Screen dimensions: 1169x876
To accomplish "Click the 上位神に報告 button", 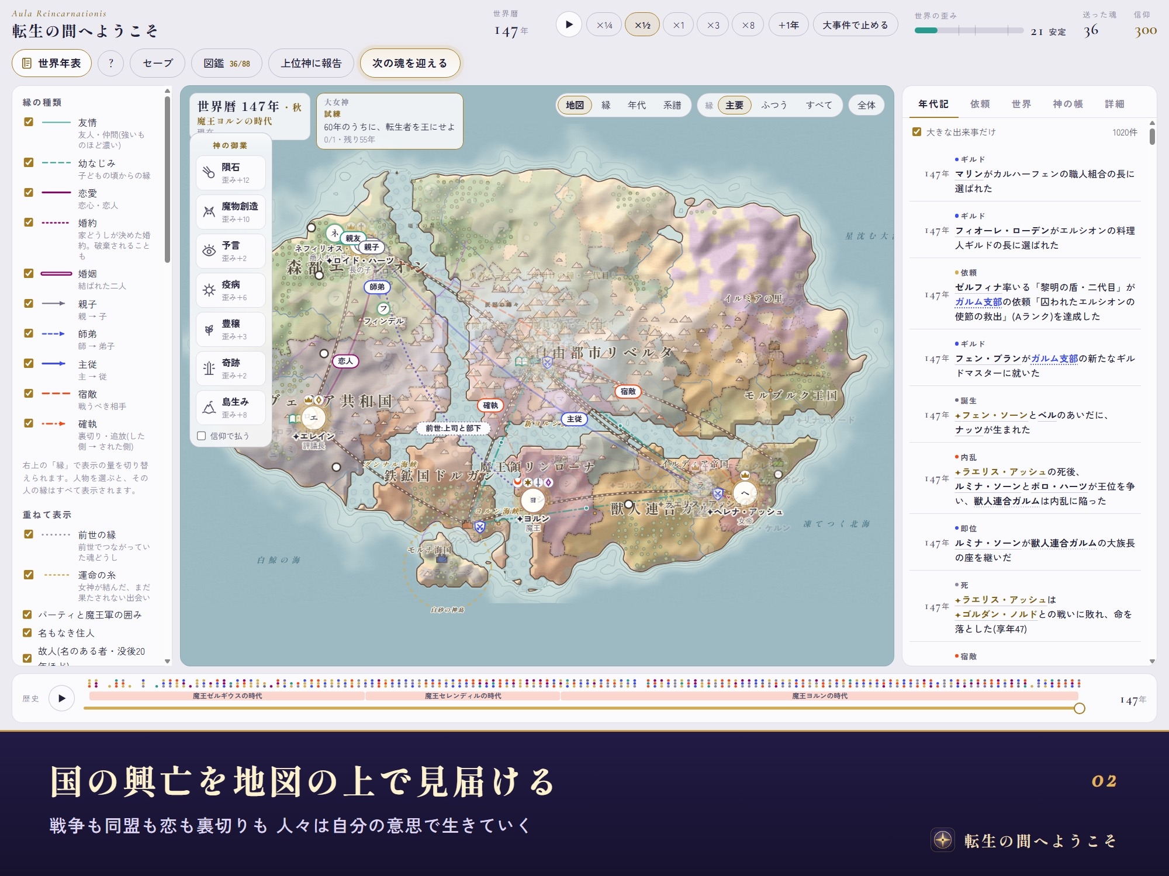I will [x=311, y=63].
